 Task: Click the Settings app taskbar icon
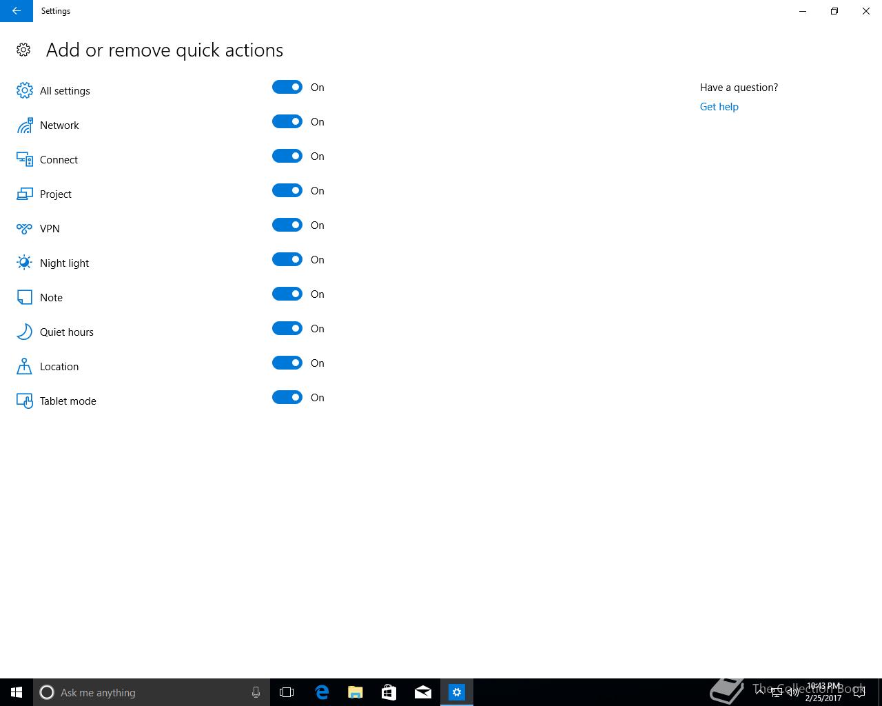click(457, 692)
